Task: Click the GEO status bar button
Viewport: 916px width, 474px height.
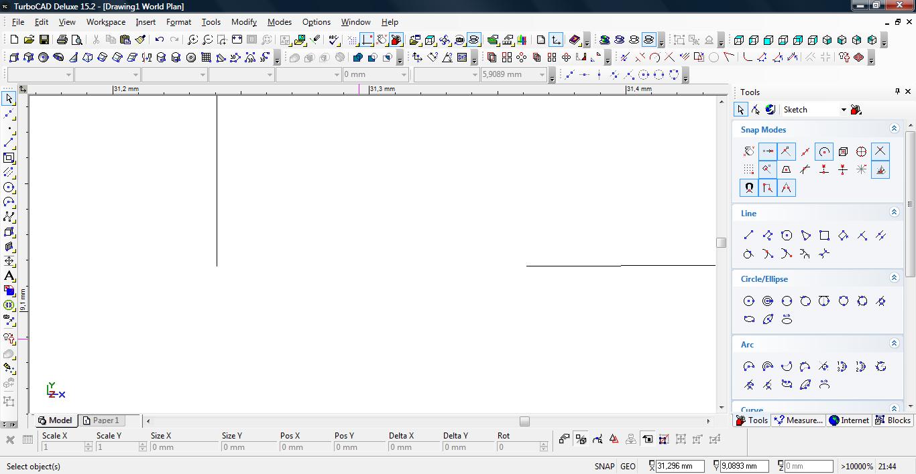Action: point(628,467)
